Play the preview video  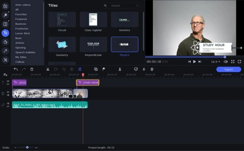tap(195, 62)
